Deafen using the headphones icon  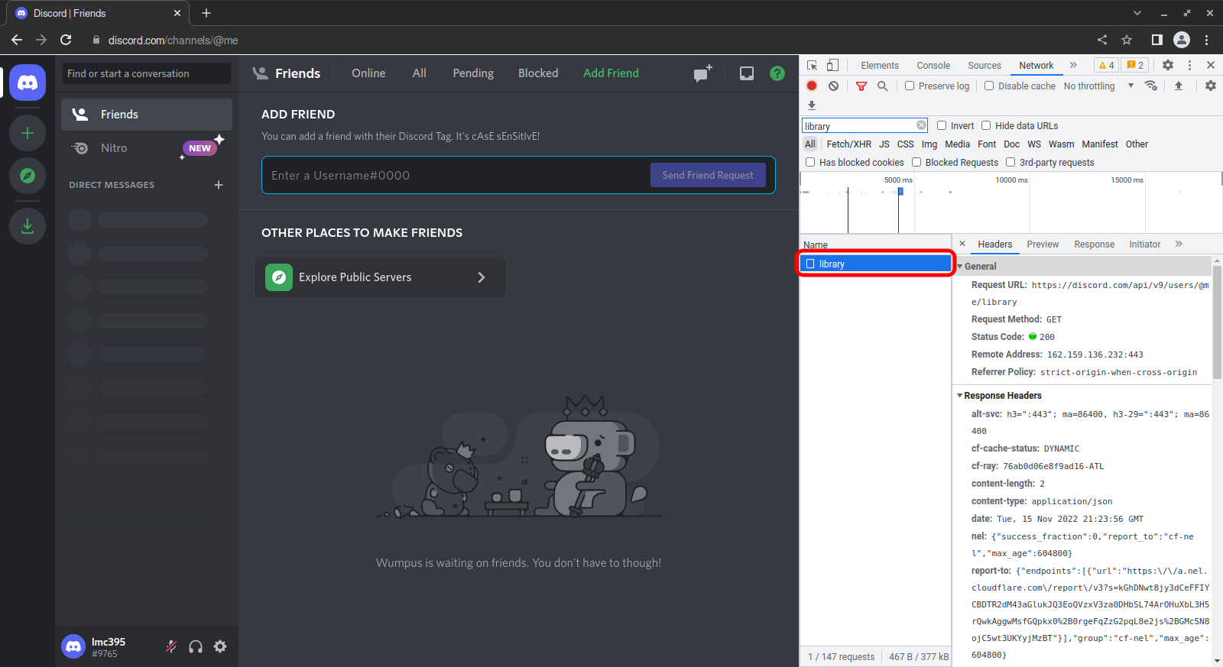[x=196, y=646]
